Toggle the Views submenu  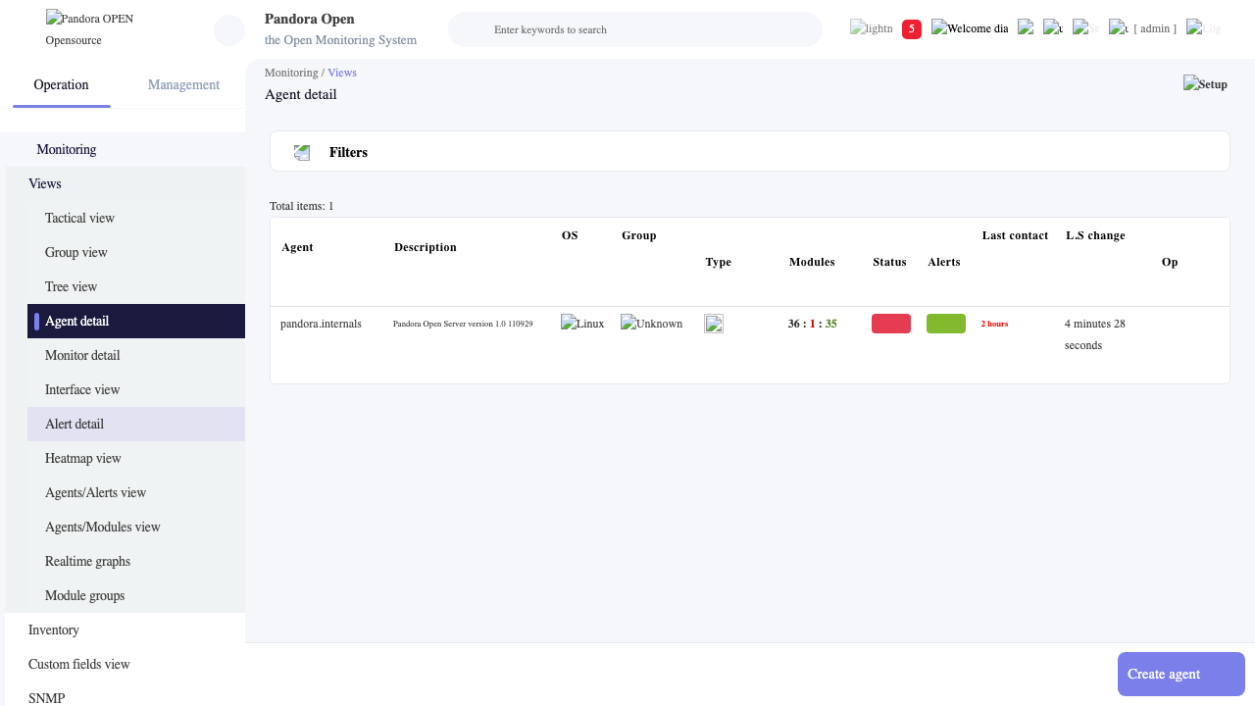pos(125,183)
